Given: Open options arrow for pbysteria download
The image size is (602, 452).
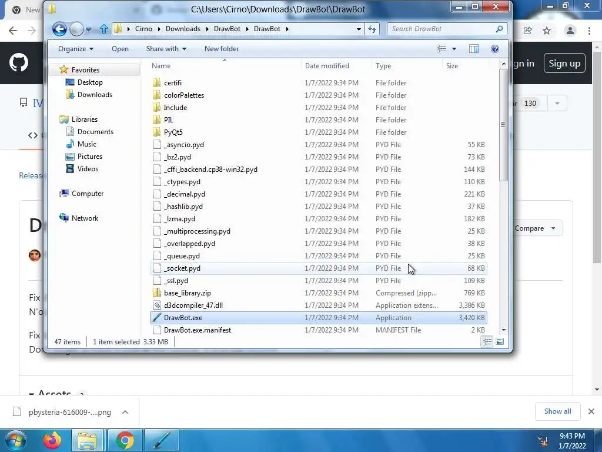Looking at the screenshot, I should [125, 412].
